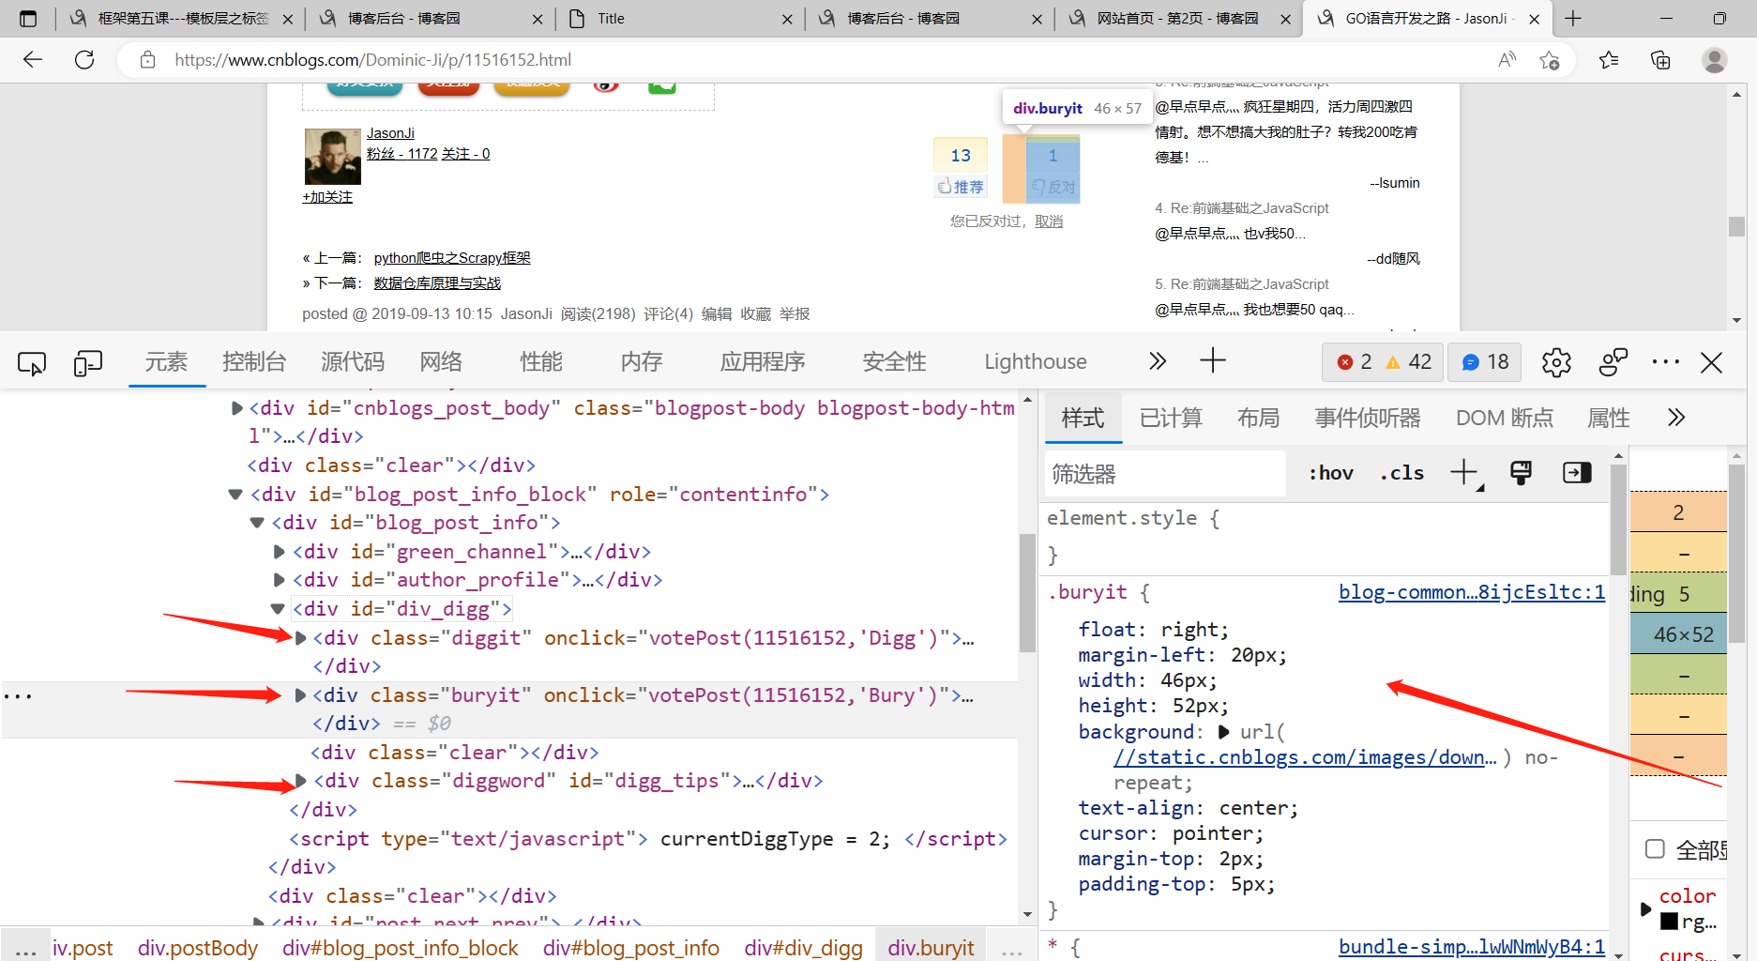Click the 推荐 digg vote box
This screenshot has width=1757, height=961.
[x=961, y=168]
